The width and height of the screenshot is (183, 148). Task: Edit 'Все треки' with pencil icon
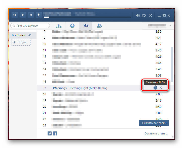click(30, 35)
